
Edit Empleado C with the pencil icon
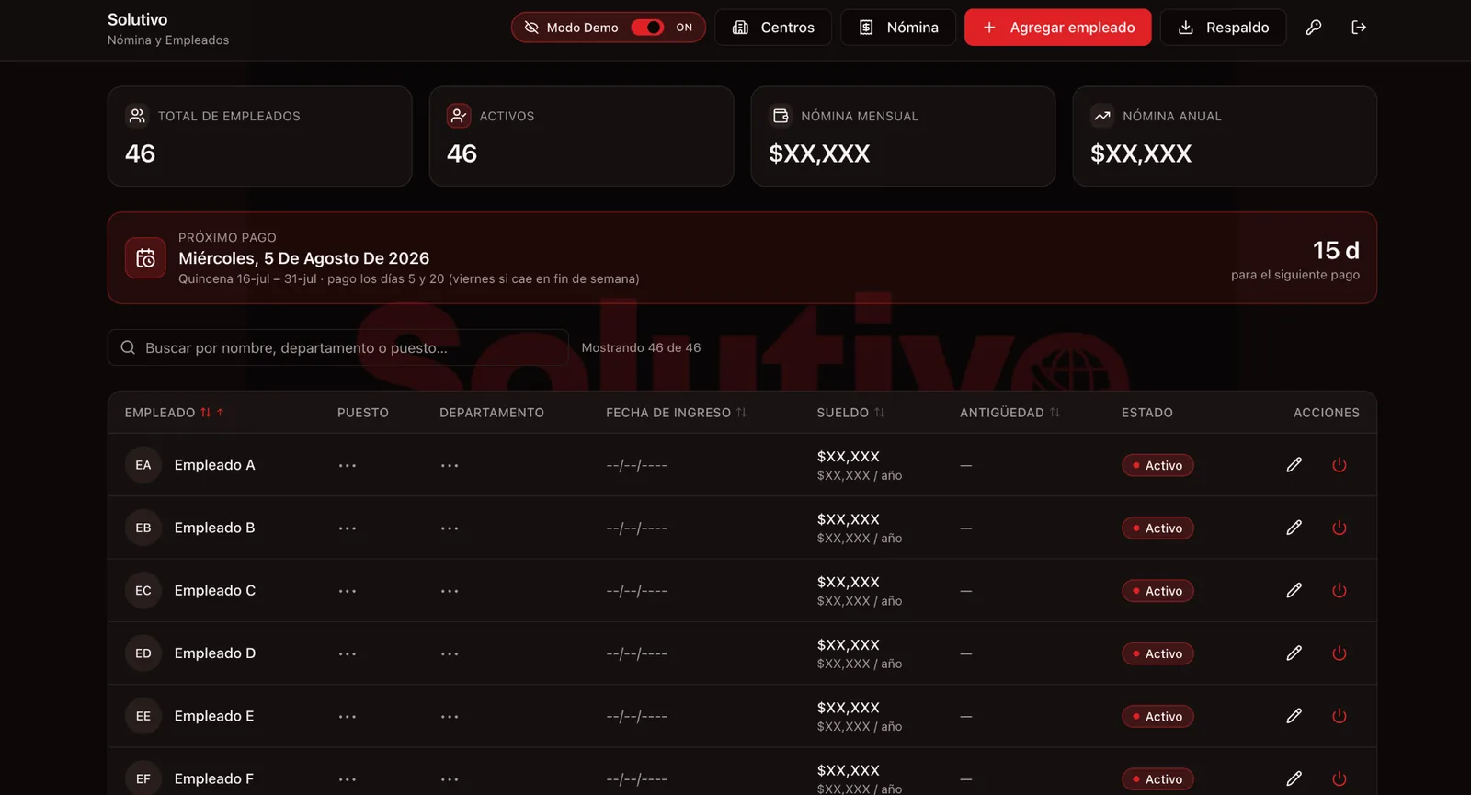1294,590
